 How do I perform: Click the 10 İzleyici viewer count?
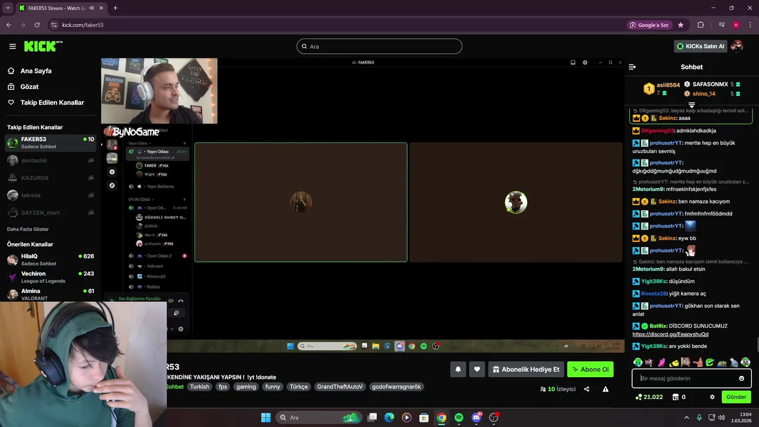point(558,389)
